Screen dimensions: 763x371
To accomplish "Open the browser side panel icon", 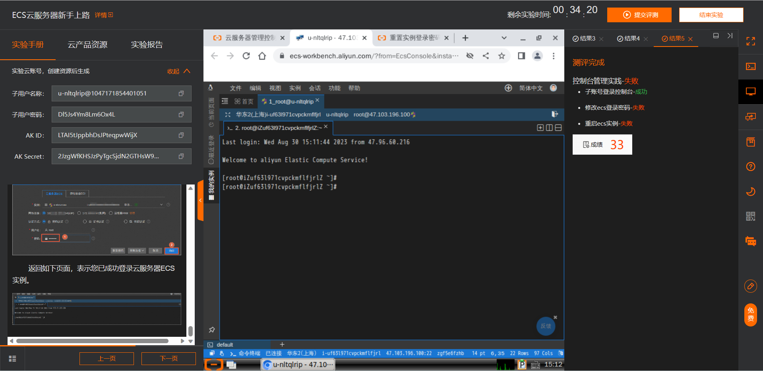I will coord(521,56).
